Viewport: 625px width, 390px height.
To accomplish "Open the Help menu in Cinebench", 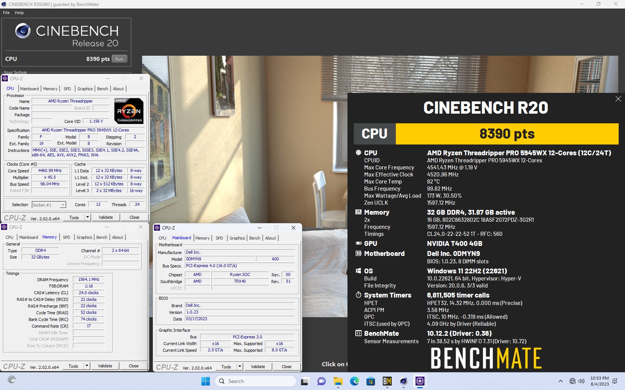I will (19, 13).
